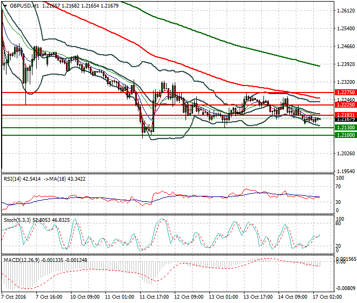Select the 13 Oct 17:00 time axis label

[258, 297]
